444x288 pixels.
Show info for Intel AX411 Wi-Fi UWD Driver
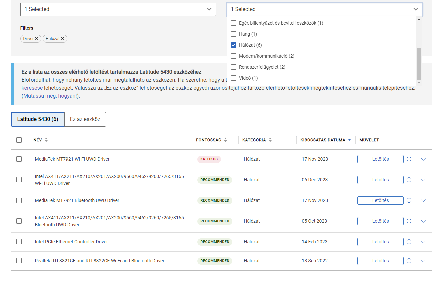[409, 180]
